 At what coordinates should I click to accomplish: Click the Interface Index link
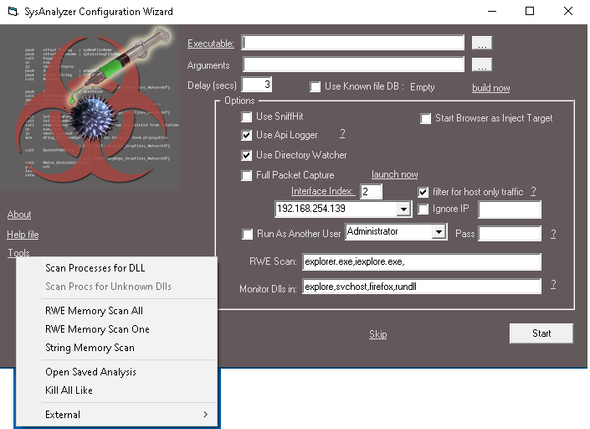point(322,191)
